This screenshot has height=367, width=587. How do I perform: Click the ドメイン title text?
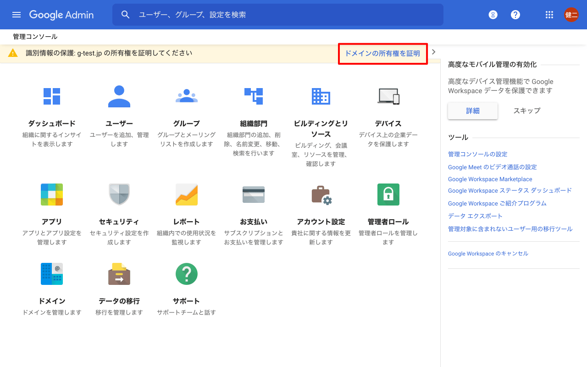coord(52,301)
